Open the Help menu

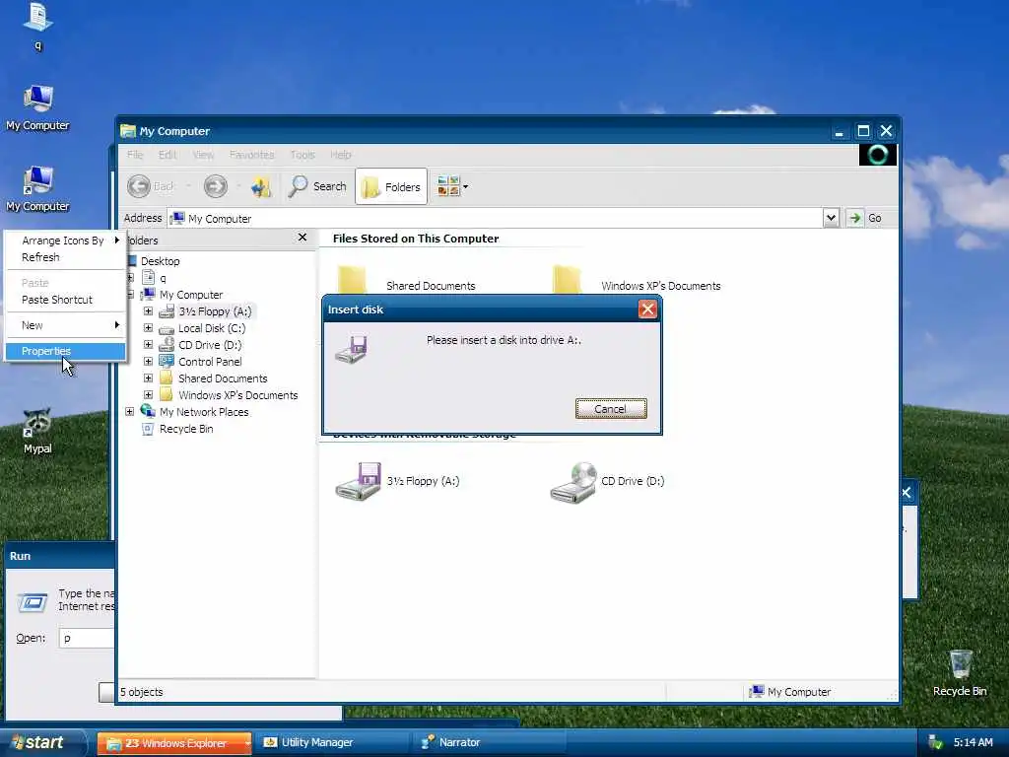coord(340,155)
